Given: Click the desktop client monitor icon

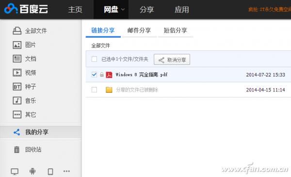Looking at the screenshot, I should [x=15, y=172].
